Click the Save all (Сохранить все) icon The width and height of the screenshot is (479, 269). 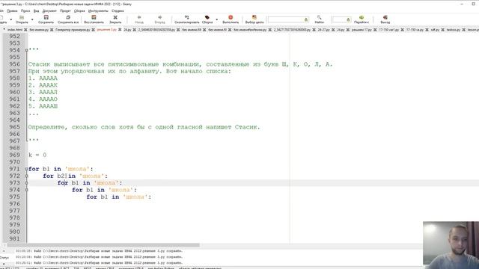point(68,18)
